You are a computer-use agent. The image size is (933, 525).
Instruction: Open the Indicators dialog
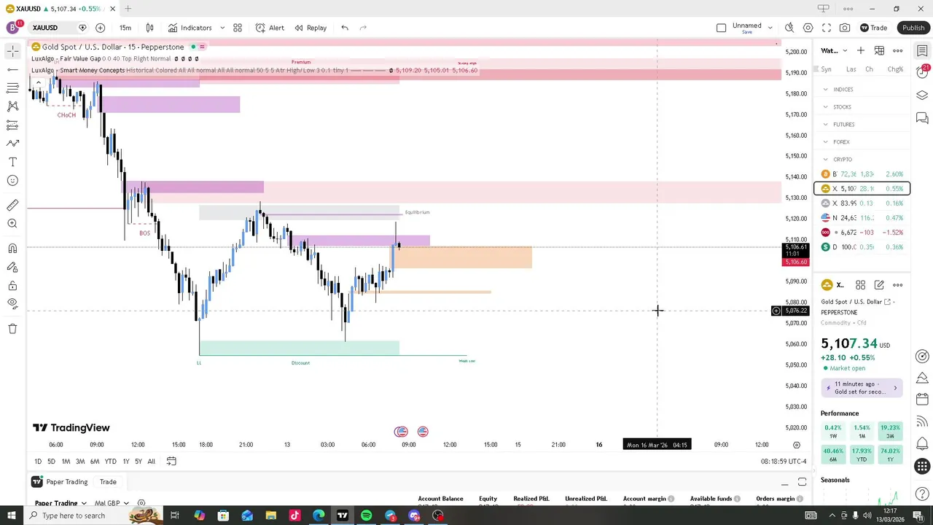coord(190,28)
